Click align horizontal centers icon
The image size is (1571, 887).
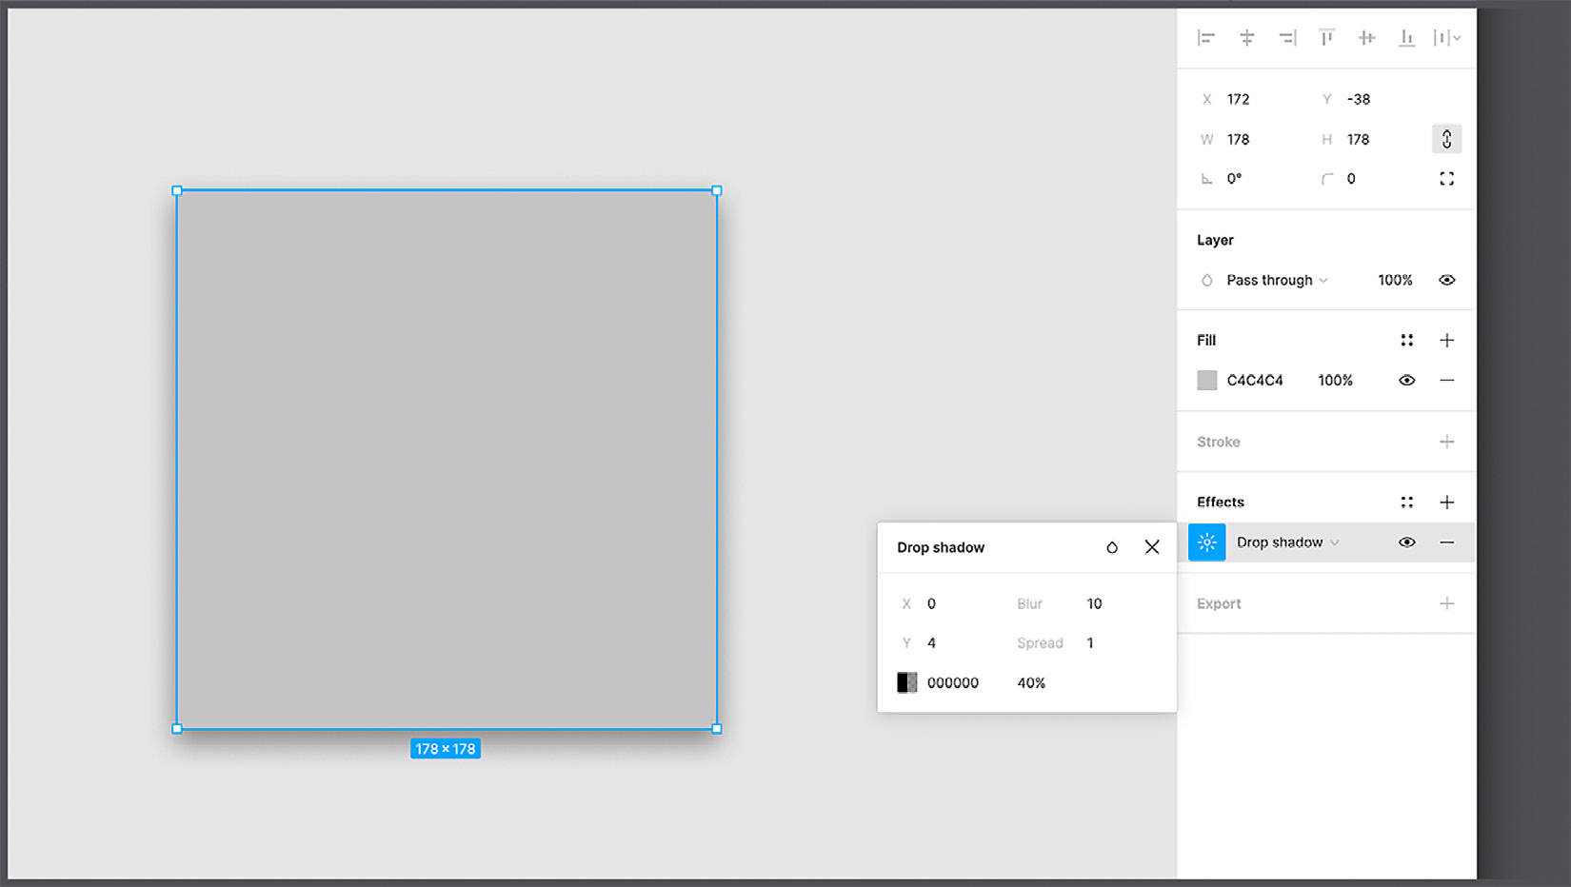[x=1246, y=38]
